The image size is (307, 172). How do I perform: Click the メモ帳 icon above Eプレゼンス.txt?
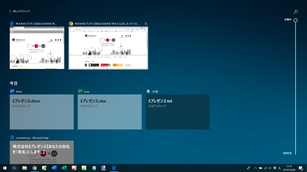(x=148, y=91)
